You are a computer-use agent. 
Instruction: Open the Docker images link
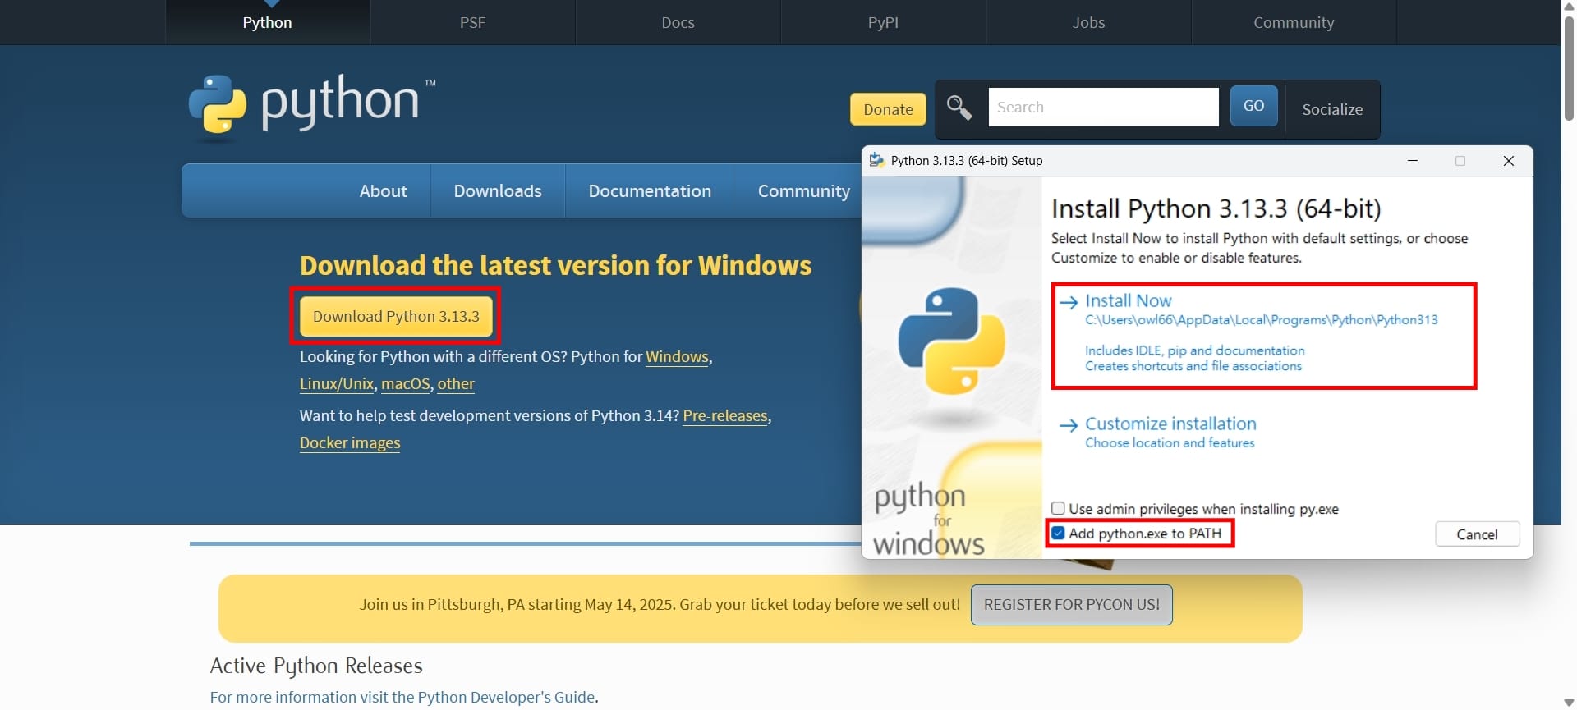pos(350,442)
